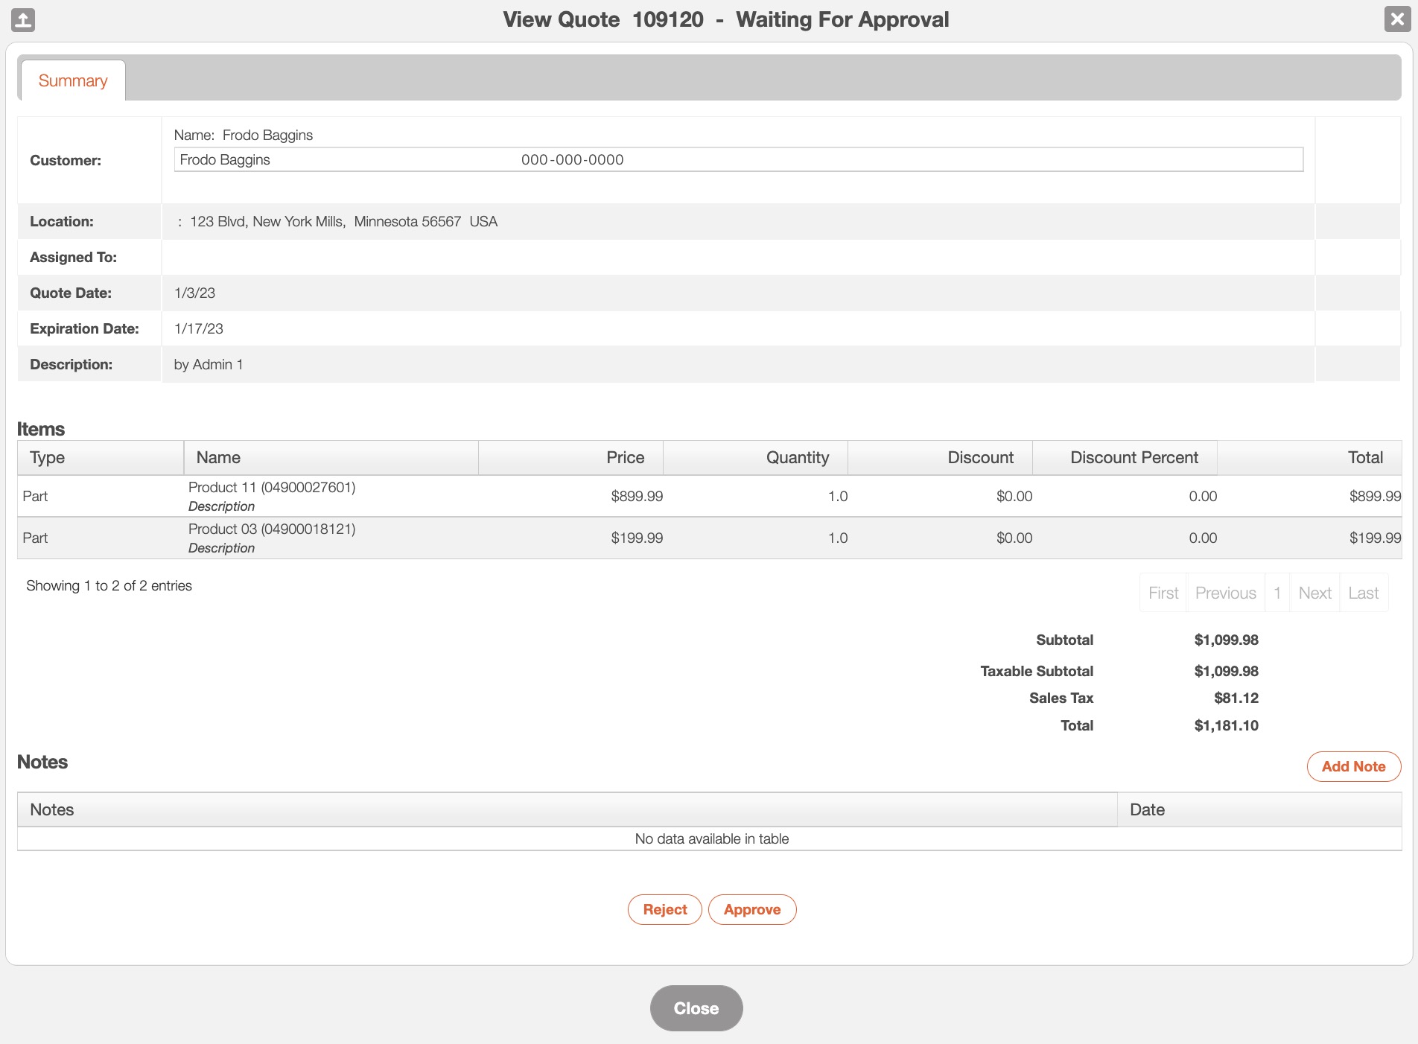Jump to Last page of items
This screenshot has width=1418, height=1044.
[x=1363, y=593]
